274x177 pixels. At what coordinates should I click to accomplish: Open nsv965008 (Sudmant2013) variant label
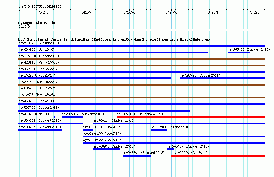click(249, 49)
